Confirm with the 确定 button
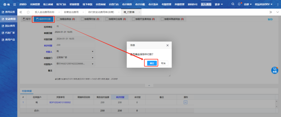This screenshot has height=117, width=281. pos(151,63)
